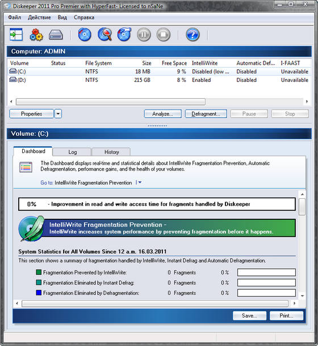Click the volume properties drive toolbar icon

56,35
